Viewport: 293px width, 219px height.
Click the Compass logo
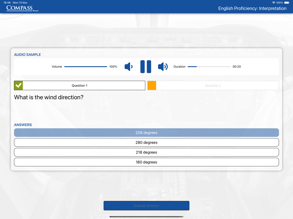(22, 8)
